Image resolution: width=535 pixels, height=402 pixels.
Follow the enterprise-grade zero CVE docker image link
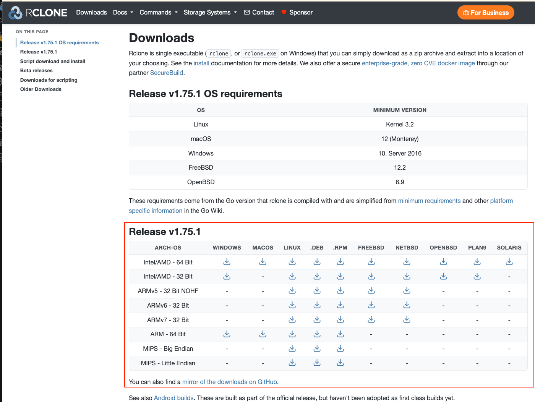(418, 63)
